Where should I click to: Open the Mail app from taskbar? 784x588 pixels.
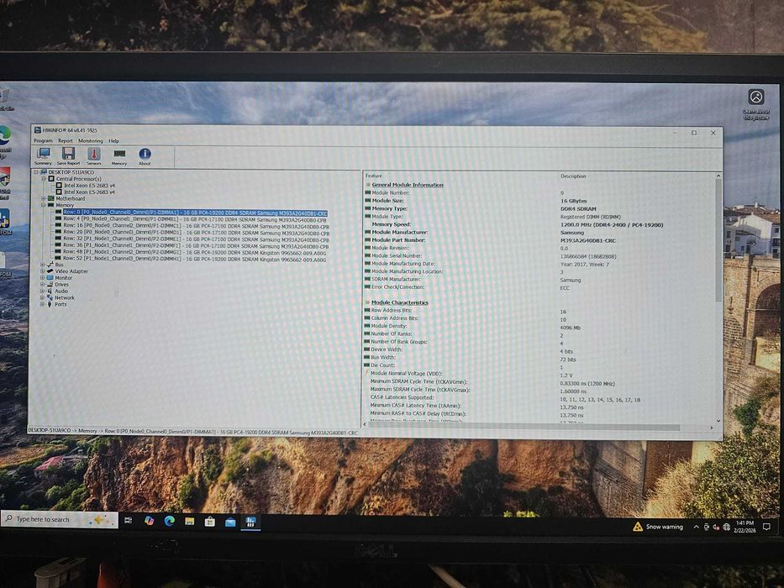tap(230, 522)
